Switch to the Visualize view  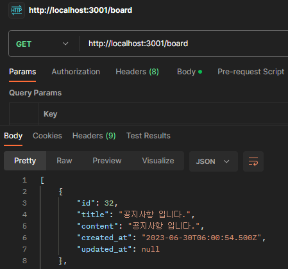click(158, 161)
